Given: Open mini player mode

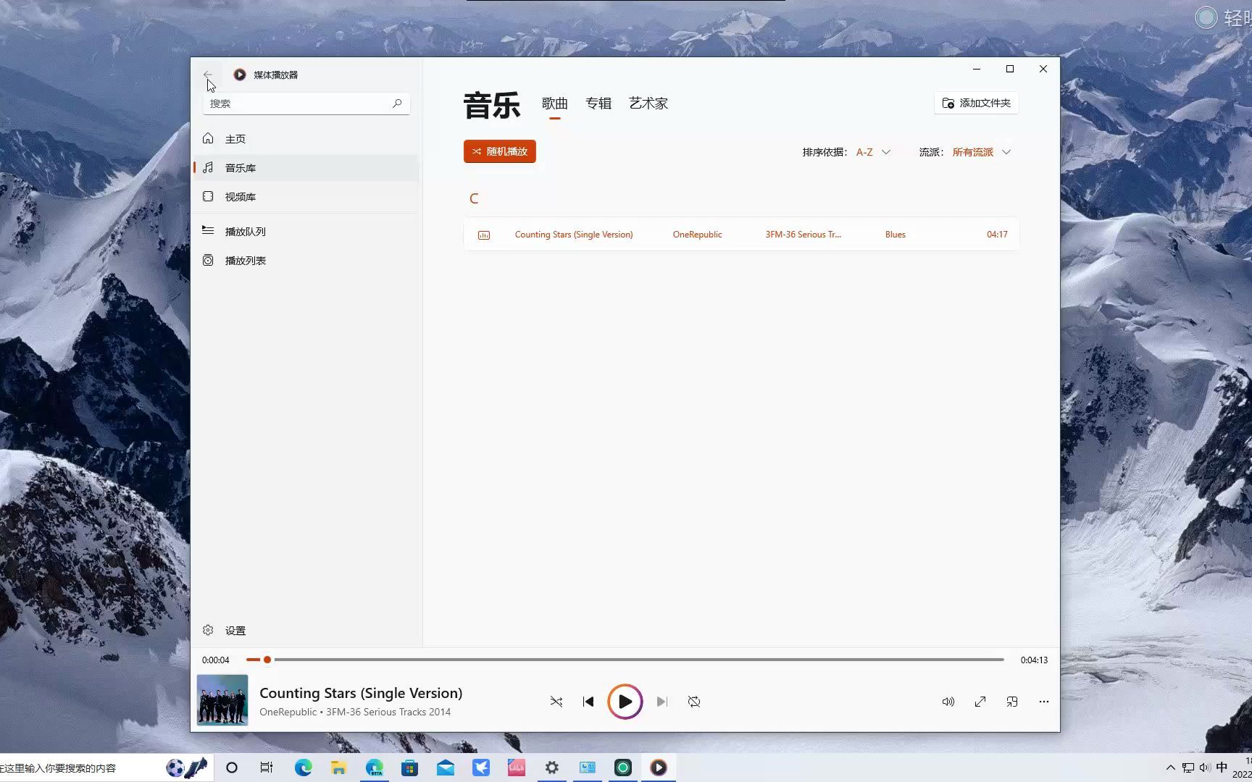Looking at the screenshot, I should (1011, 701).
